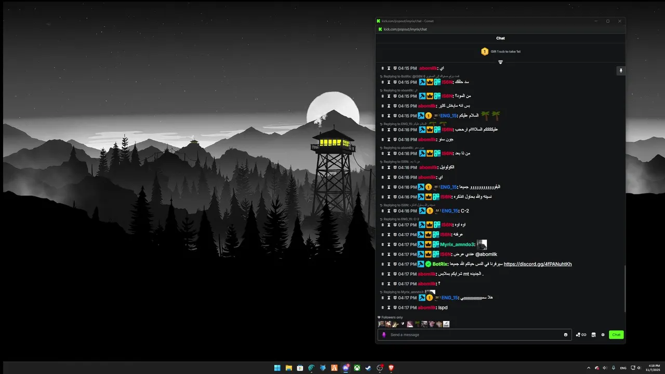Click the gifter badge on ENG_15's C-2 message

point(430,211)
